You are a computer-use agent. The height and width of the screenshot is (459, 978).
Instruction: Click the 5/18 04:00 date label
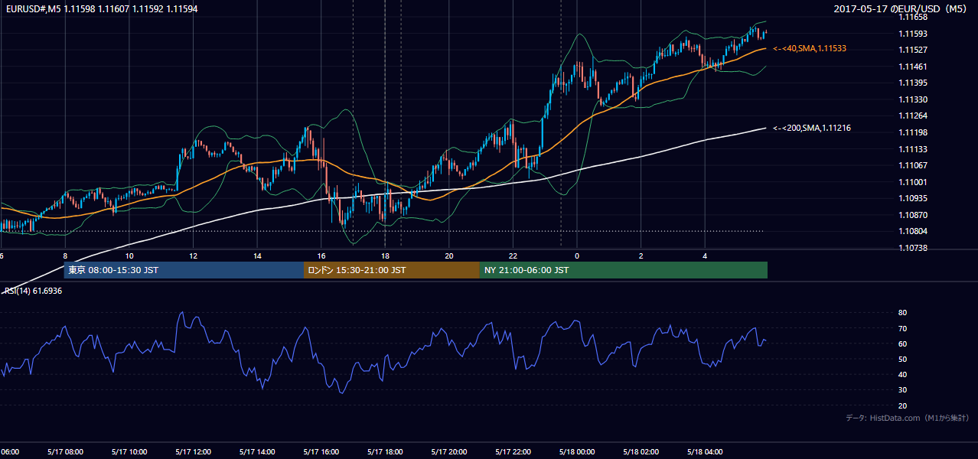click(705, 452)
